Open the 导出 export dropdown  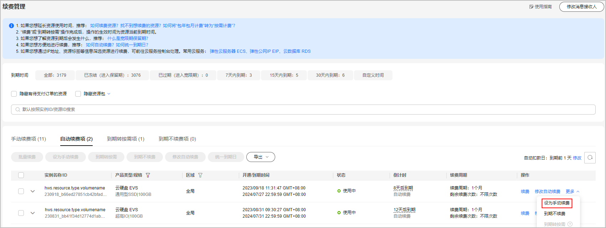click(x=261, y=157)
